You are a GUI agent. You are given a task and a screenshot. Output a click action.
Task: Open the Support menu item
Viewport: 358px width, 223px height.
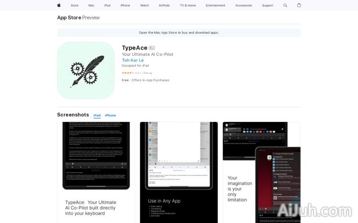pyautogui.click(x=268, y=5)
